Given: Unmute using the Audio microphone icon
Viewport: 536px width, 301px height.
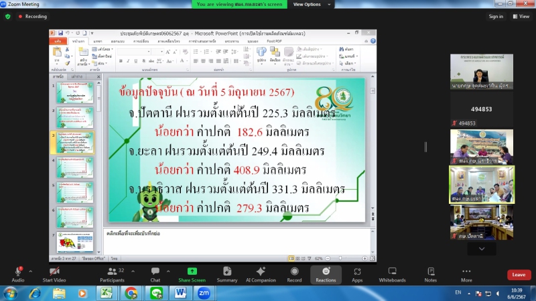Looking at the screenshot, I should (x=18, y=272).
